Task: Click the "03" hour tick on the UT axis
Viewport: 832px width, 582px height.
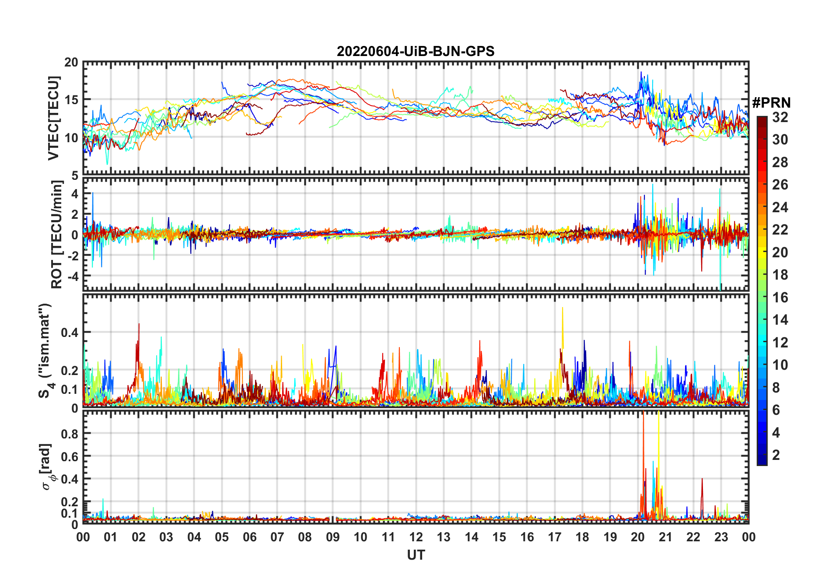Action: pyautogui.click(x=166, y=537)
